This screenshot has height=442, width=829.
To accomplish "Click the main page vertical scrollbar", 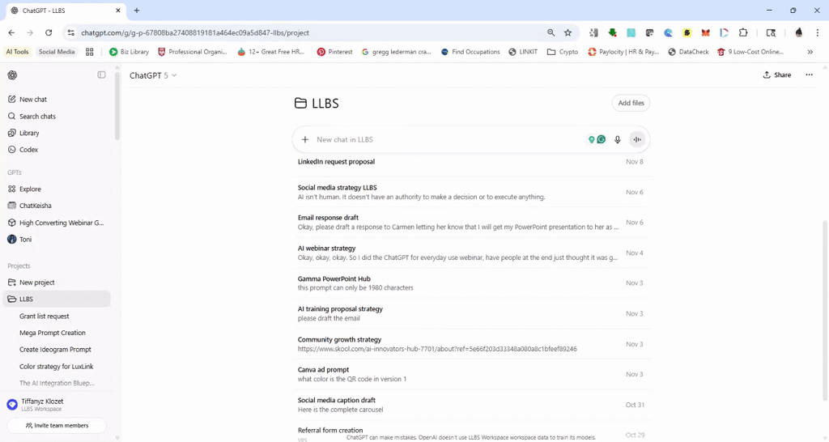I will click(825, 311).
